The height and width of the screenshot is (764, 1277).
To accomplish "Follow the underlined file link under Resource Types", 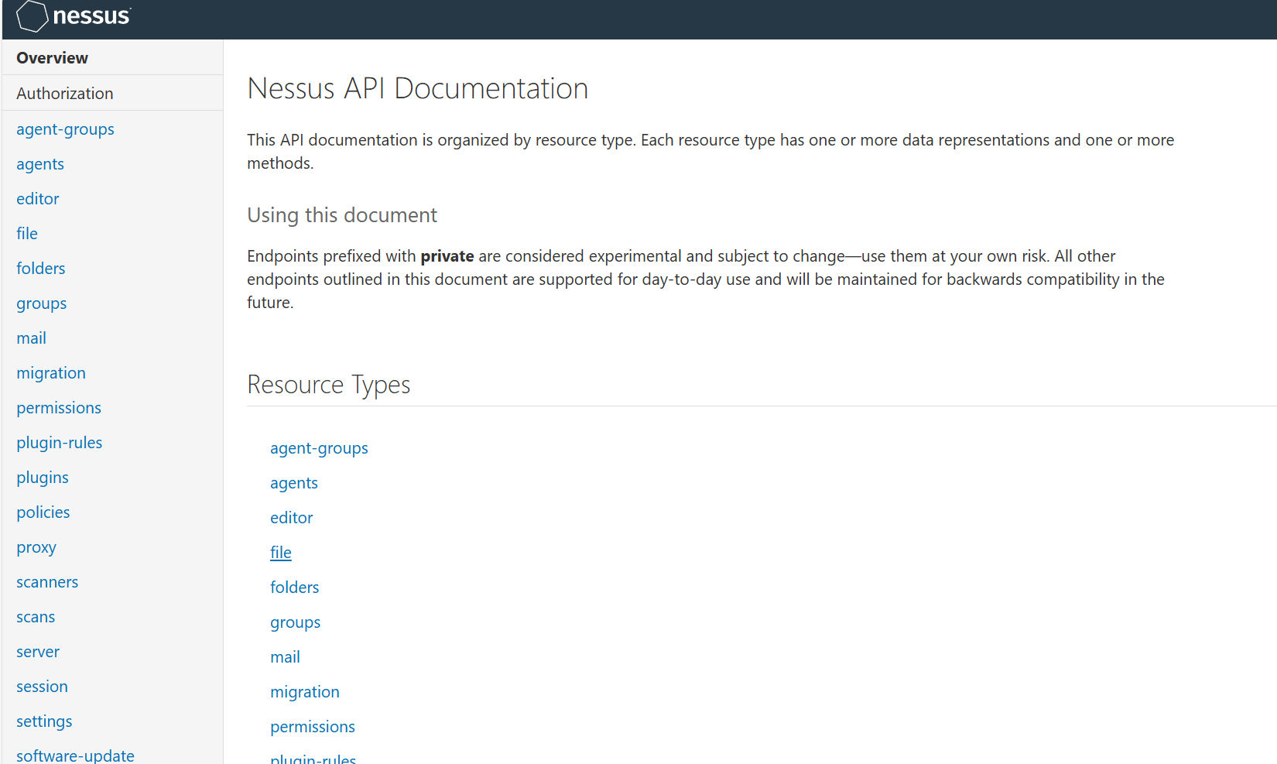I will click(x=281, y=553).
